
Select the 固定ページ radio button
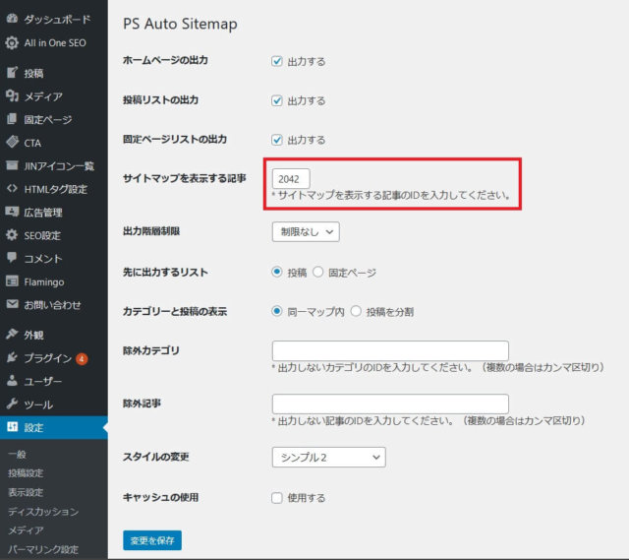coord(317,272)
